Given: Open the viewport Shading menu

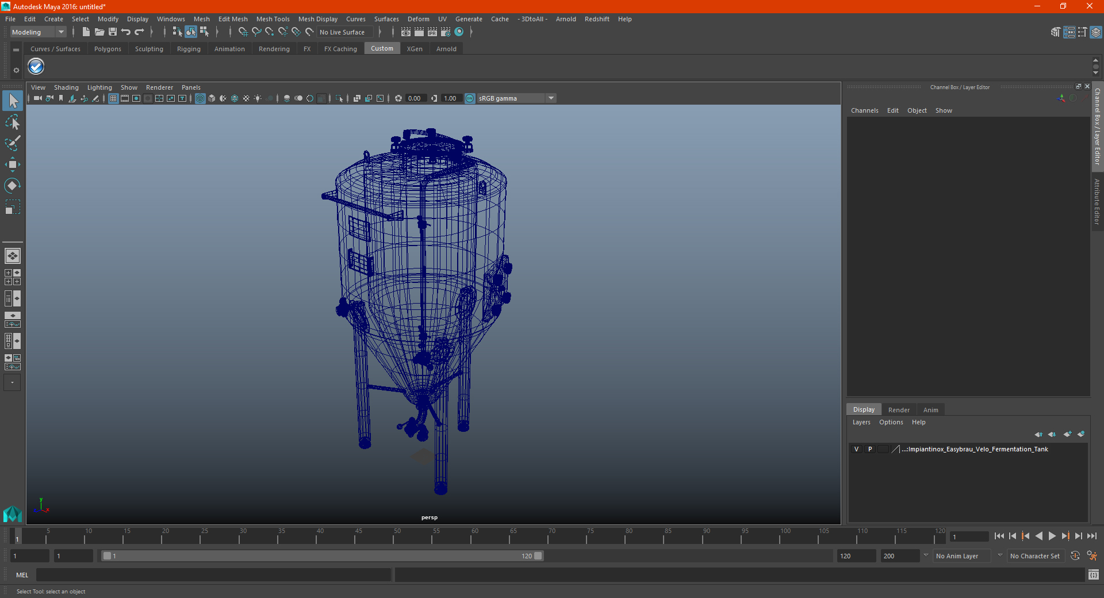Looking at the screenshot, I should point(66,87).
